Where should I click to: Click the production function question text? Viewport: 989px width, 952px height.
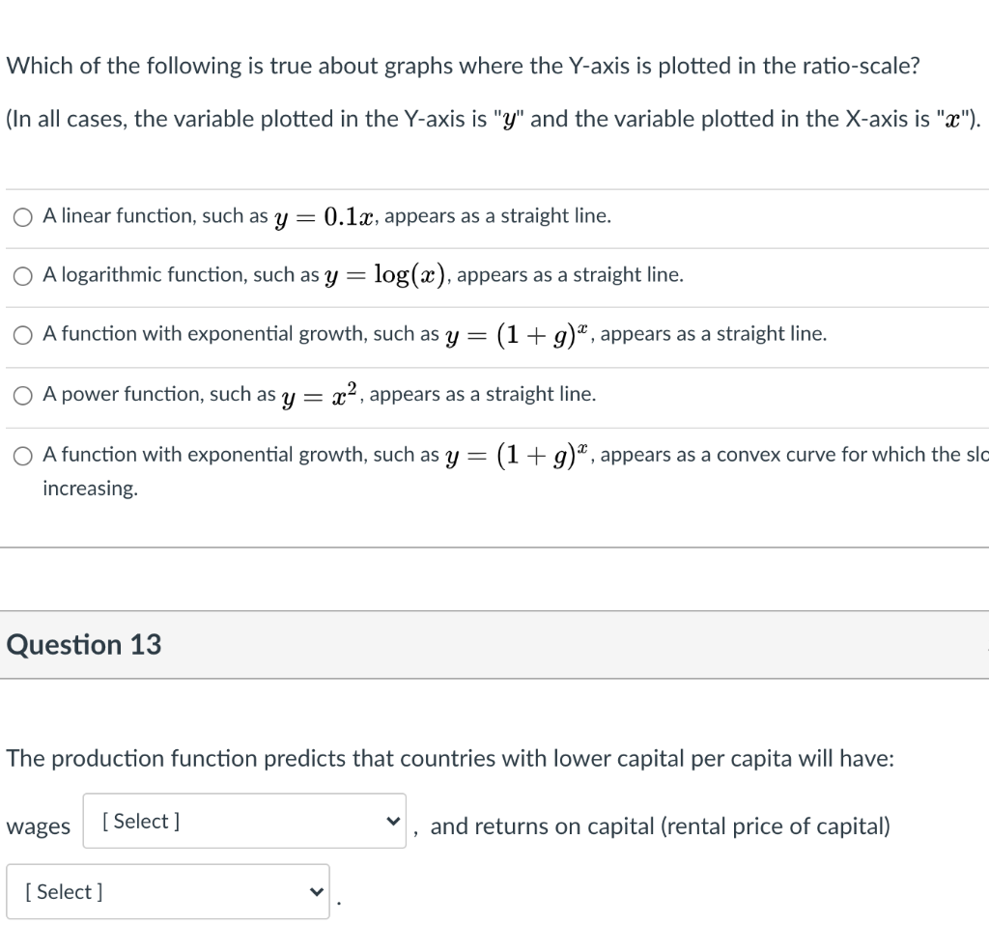tap(450, 759)
